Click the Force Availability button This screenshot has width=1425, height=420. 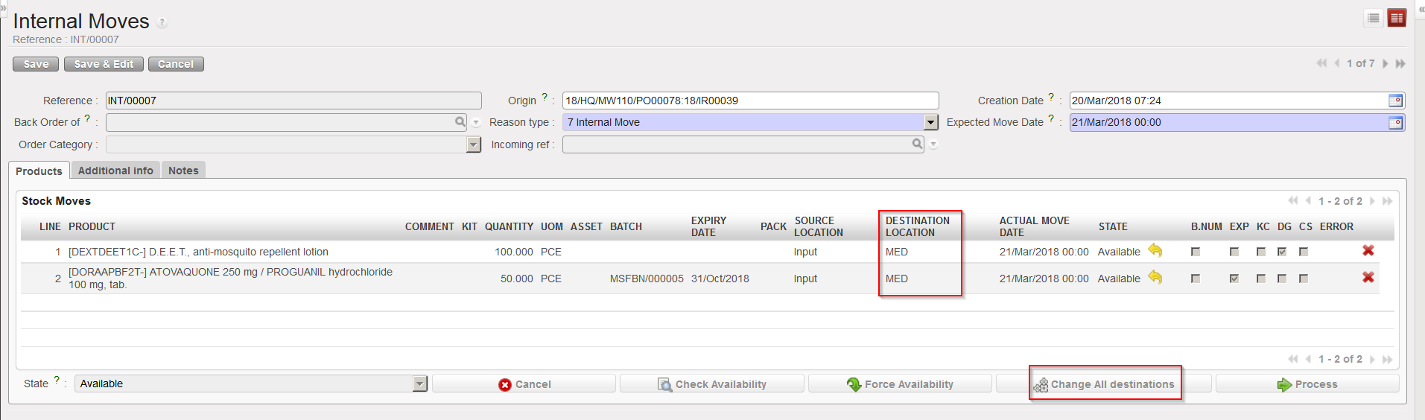point(900,384)
